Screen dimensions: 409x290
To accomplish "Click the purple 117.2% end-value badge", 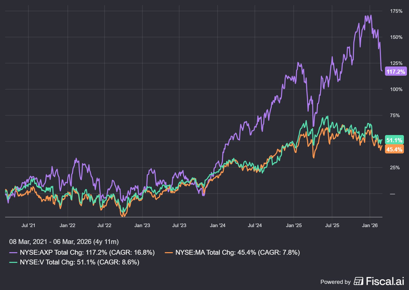I will point(396,72).
